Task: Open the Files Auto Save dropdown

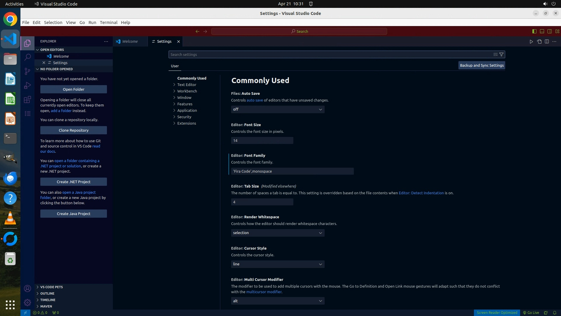Action: (x=278, y=109)
